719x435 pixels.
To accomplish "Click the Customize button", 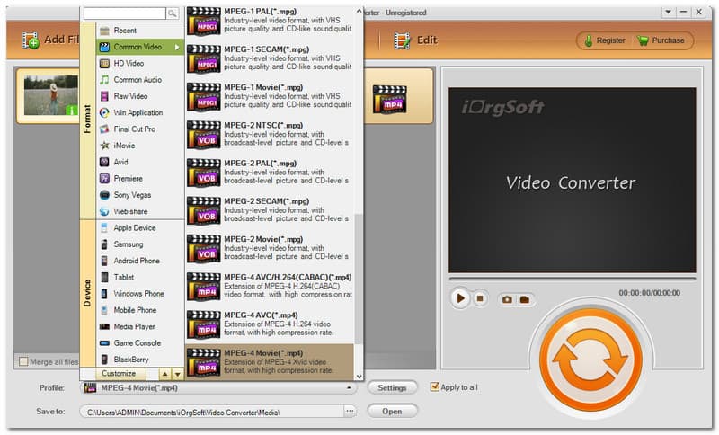I will [x=120, y=374].
